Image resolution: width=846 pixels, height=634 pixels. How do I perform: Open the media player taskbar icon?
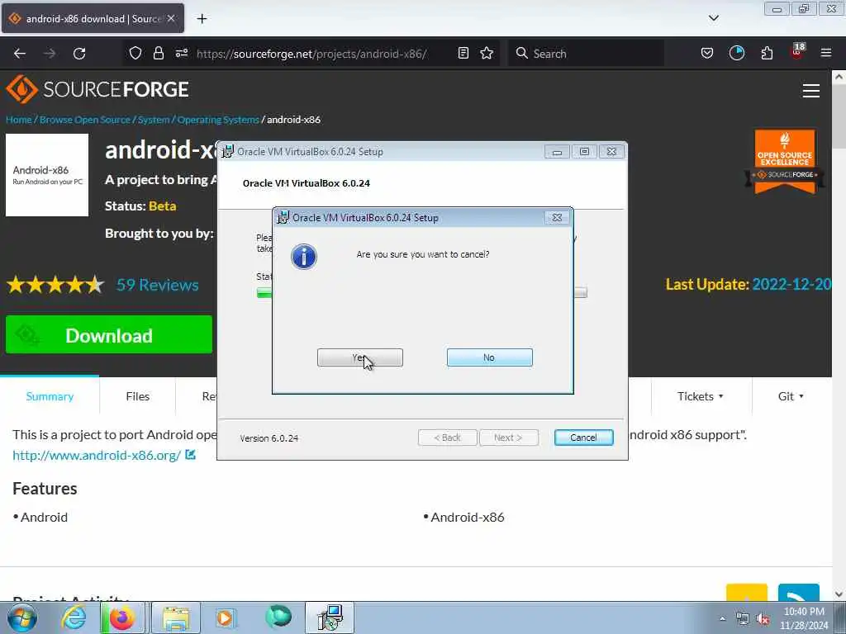tap(225, 617)
